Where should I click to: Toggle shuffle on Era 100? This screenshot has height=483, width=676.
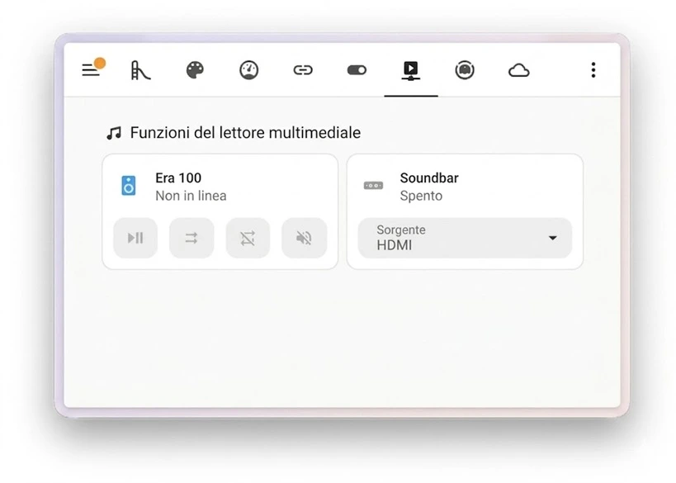coord(191,238)
